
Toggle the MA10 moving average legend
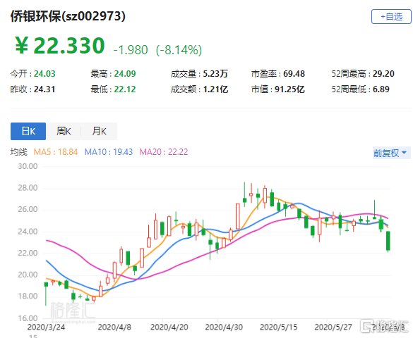(109, 152)
